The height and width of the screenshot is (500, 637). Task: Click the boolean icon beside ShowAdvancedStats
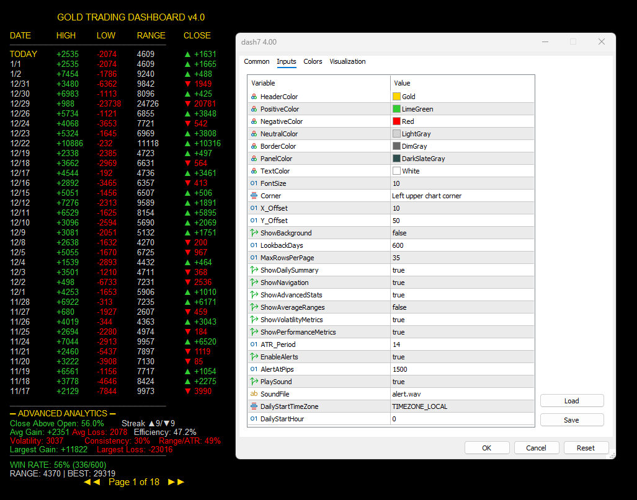click(x=254, y=295)
